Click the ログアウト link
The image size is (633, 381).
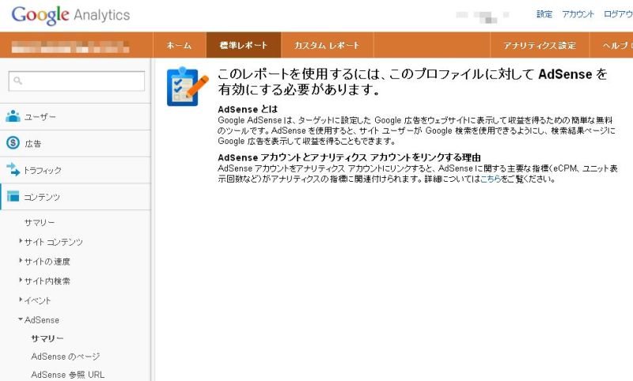coord(618,14)
